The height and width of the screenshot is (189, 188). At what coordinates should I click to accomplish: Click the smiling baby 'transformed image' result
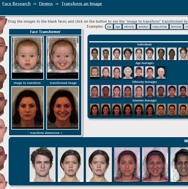63,58
